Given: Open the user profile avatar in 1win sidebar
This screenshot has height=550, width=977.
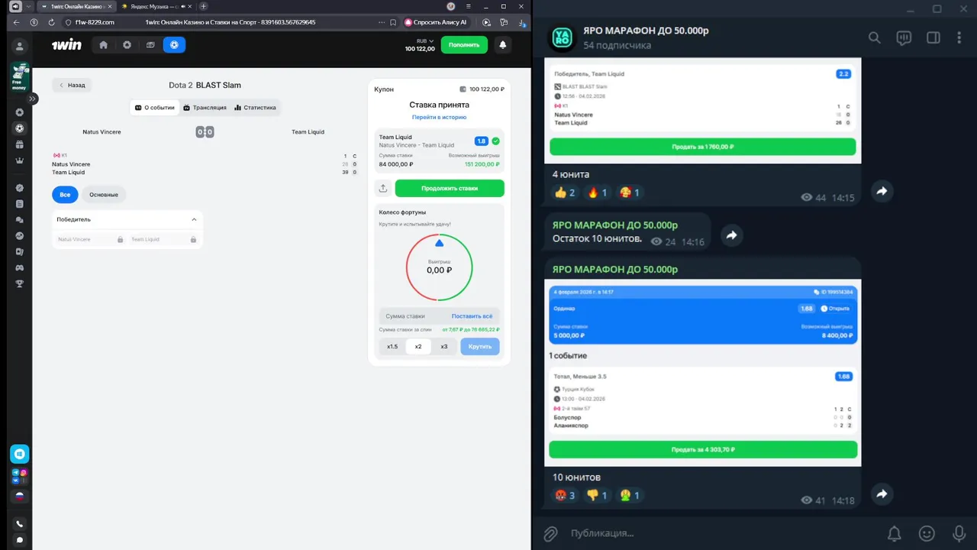Looking at the screenshot, I should 20,47.
